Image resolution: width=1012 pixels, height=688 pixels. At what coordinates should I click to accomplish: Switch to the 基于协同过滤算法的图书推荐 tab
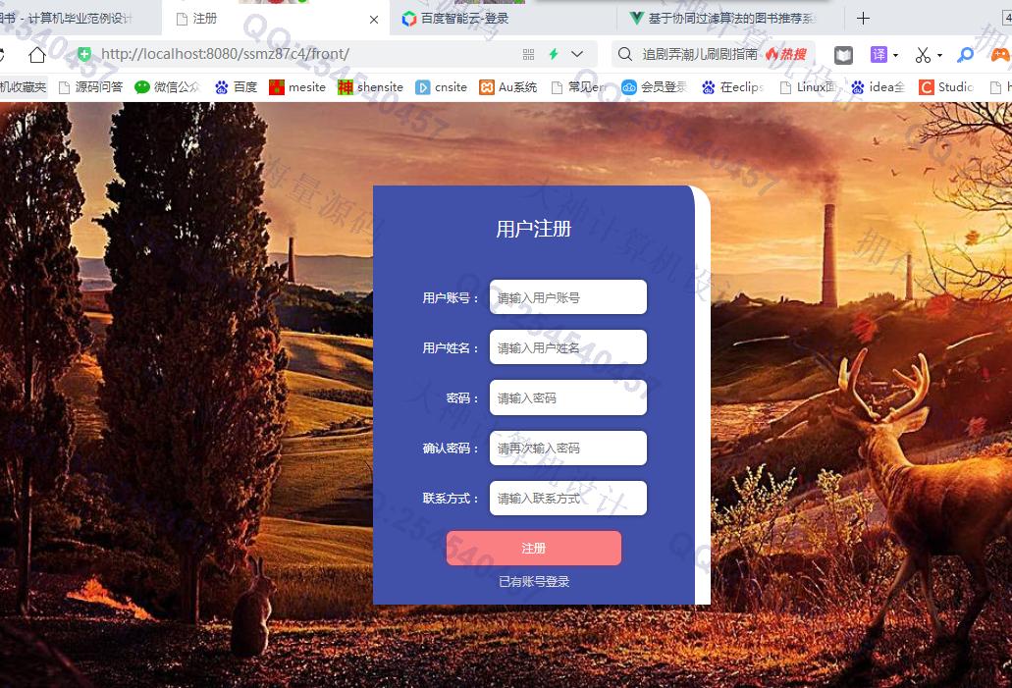coord(729,18)
